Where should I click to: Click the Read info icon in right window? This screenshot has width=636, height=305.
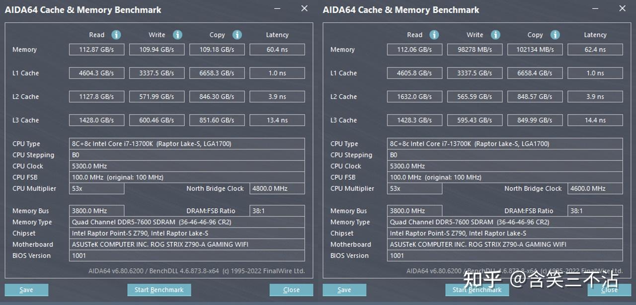[434, 35]
